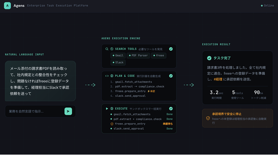278x155 pixels.
Task: Click the 'AGENS EXECUTION ENGINE' label
Action: click(x=121, y=38)
